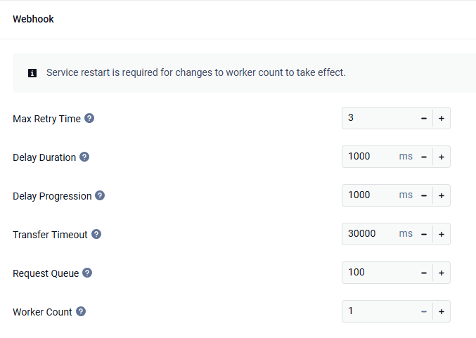Increment Delay Duration value
The image size is (476, 338).
[442, 157]
